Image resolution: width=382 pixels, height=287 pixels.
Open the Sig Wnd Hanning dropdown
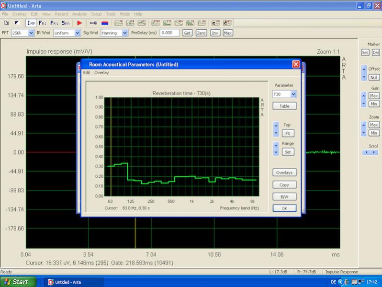(125, 33)
